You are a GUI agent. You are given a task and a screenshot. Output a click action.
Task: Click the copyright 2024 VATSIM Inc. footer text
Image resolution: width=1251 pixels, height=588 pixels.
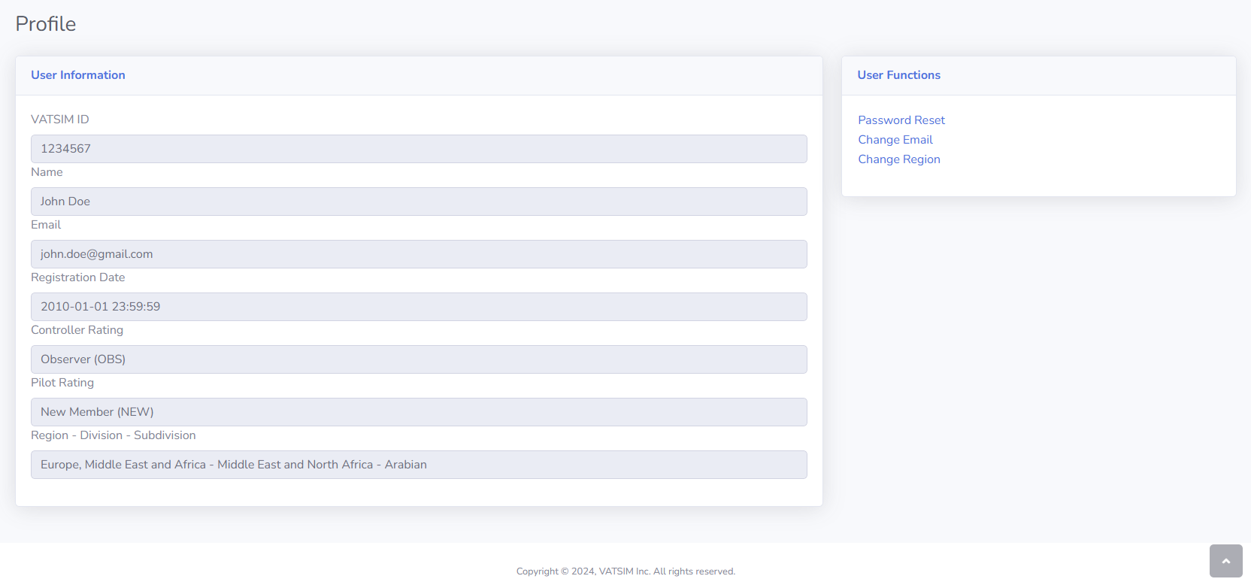625,571
